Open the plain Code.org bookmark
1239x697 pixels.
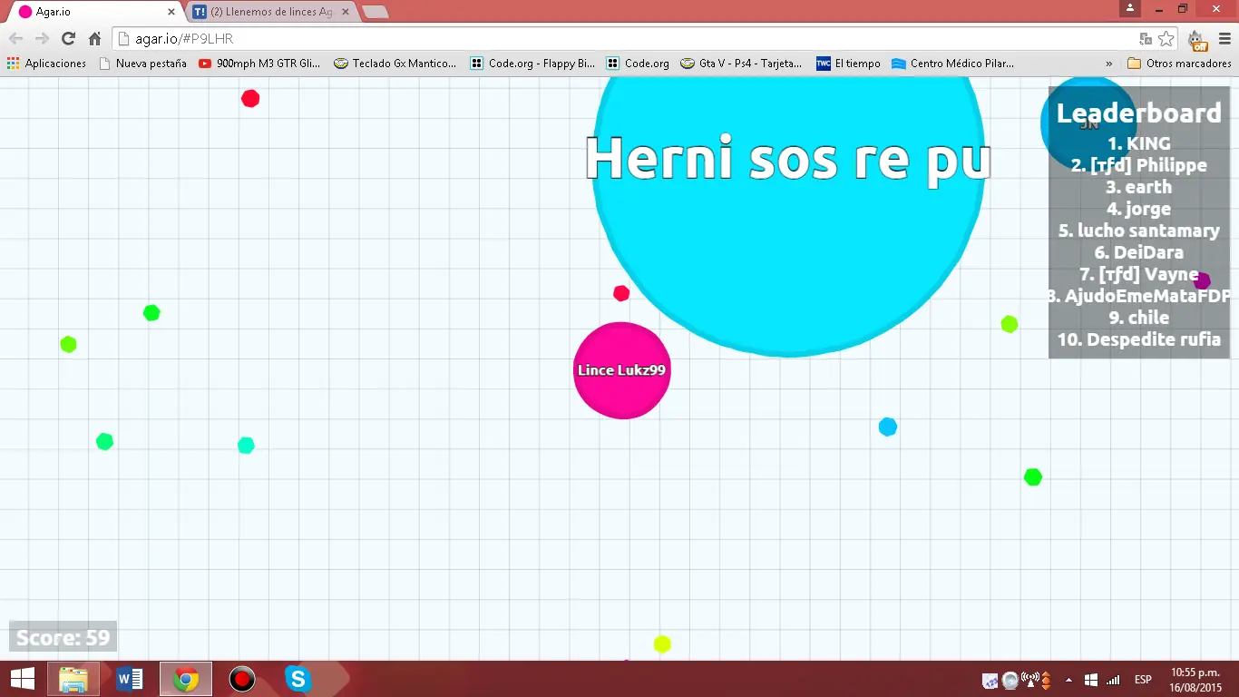[638, 64]
